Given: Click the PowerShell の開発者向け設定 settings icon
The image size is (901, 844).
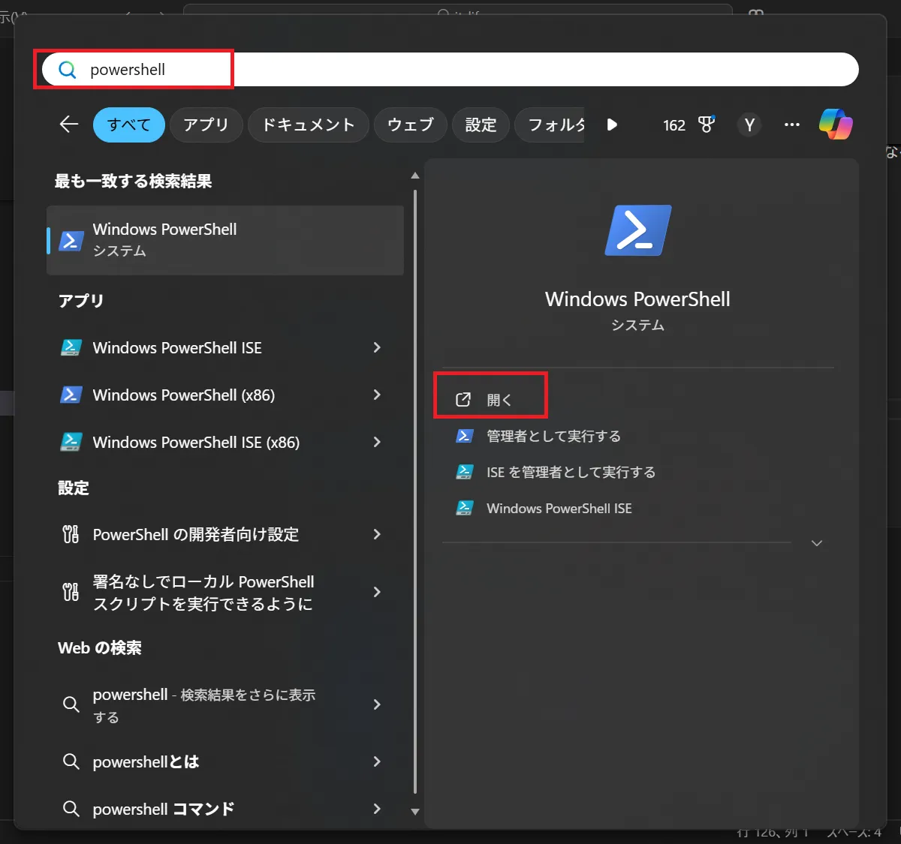Looking at the screenshot, I should 71,534.
